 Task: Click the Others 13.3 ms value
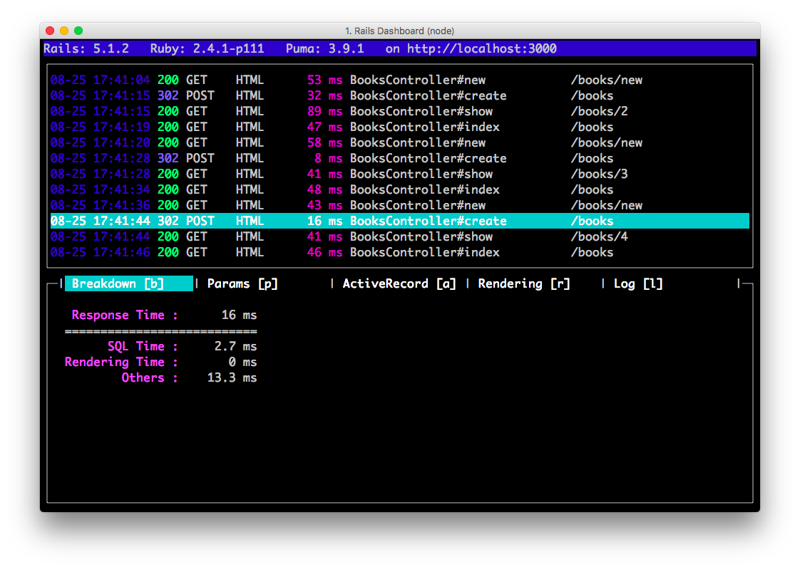click(x=232, y=378)
